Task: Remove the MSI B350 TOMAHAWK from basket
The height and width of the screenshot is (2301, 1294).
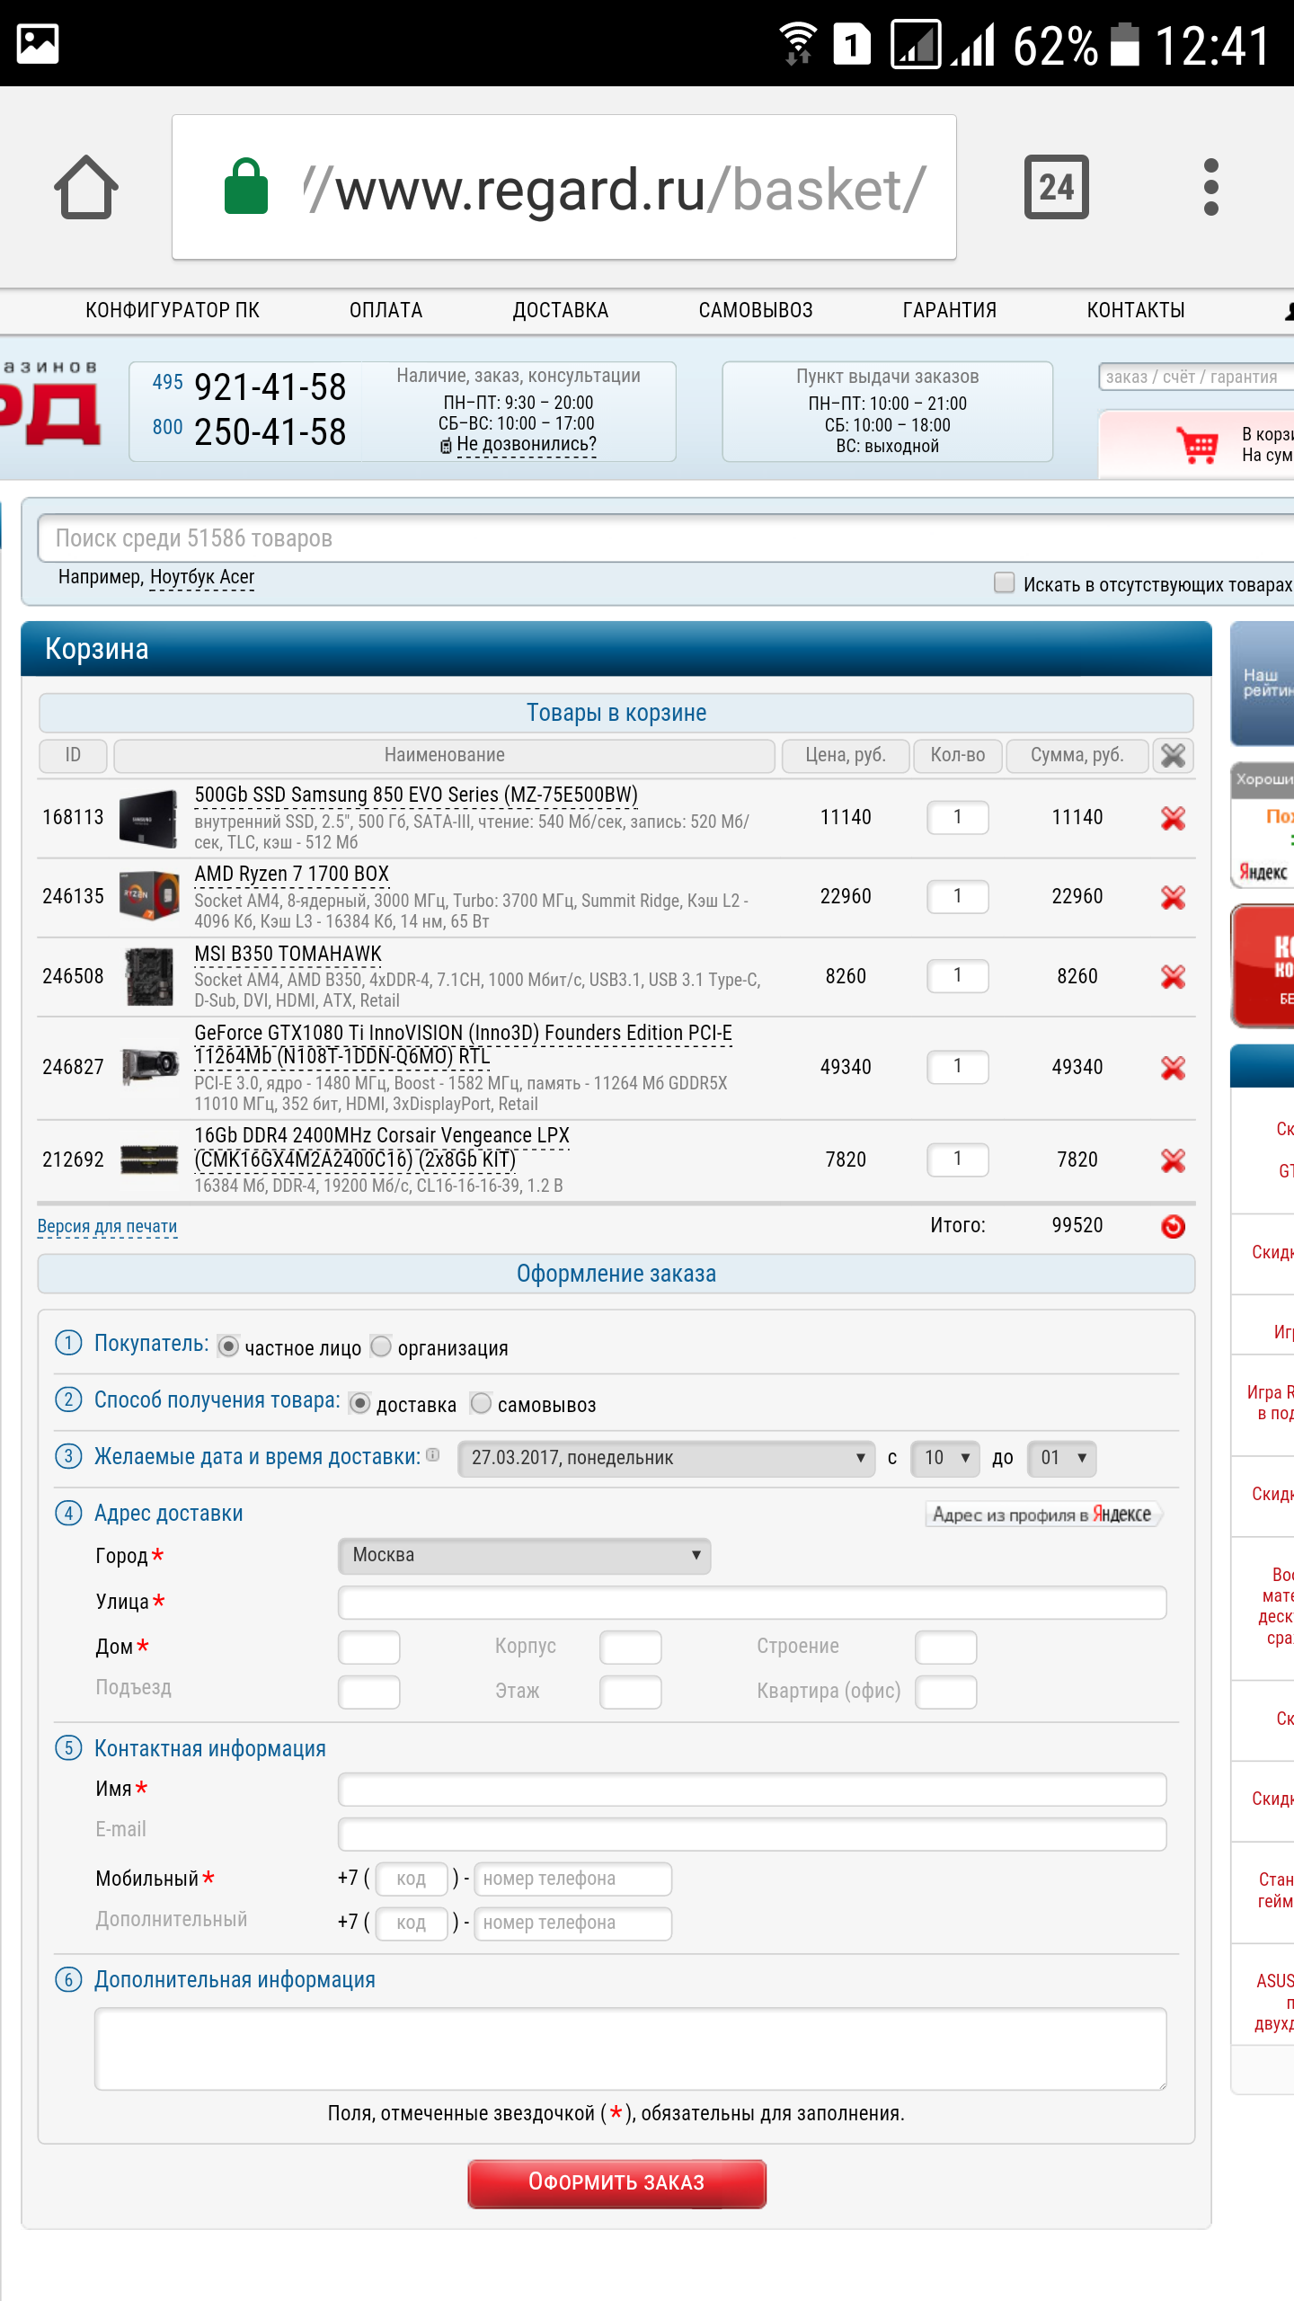Action: [x=1173, y=976]
